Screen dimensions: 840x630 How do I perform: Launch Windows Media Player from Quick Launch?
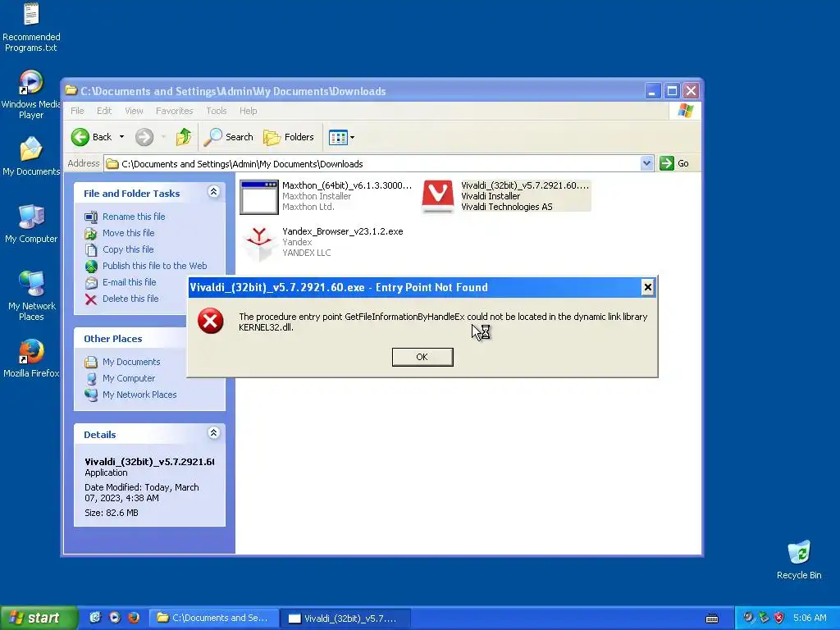115,618
